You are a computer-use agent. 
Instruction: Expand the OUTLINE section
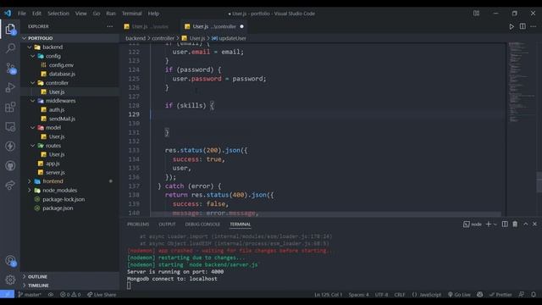[x=25, y=277]
